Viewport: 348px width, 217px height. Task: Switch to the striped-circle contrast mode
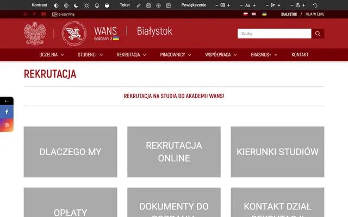(66, 5)
